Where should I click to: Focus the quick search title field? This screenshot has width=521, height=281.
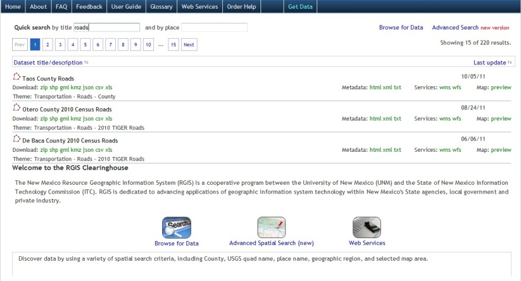(107, 27)
